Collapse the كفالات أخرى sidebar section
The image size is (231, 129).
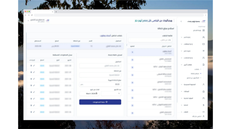tap(181, 65)
